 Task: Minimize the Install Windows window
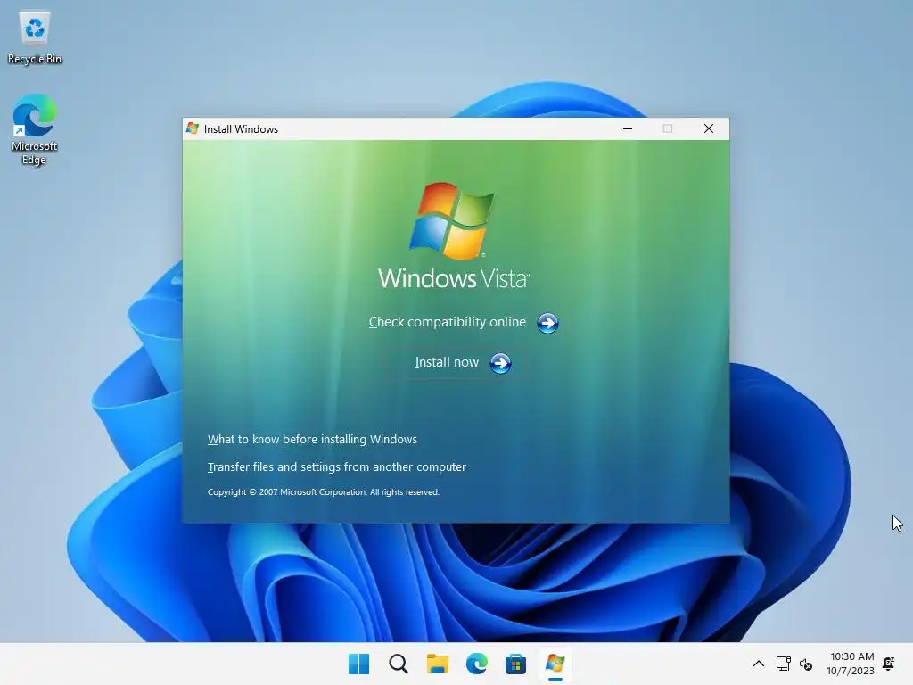tap(628, 128)
